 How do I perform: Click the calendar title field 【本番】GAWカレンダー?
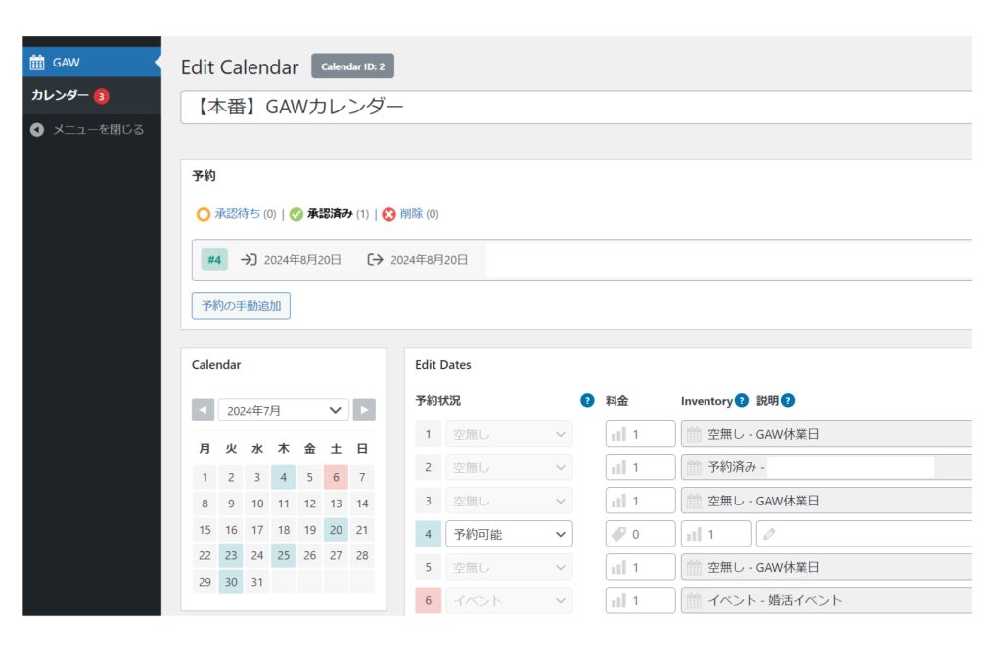[575, 108]
